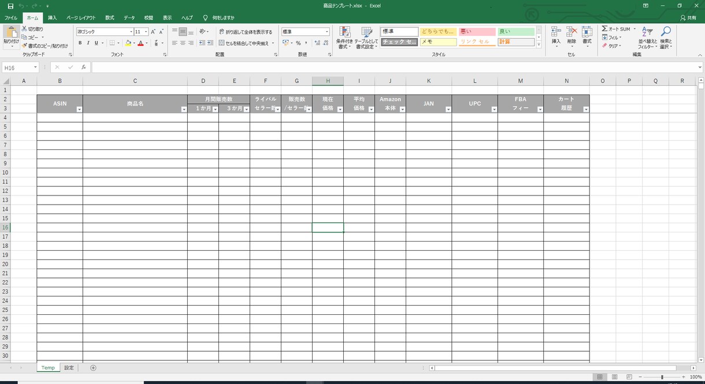Add a new sheet with the plus button
This screenshot has width=705, height=384.
[x=93, y=368]
